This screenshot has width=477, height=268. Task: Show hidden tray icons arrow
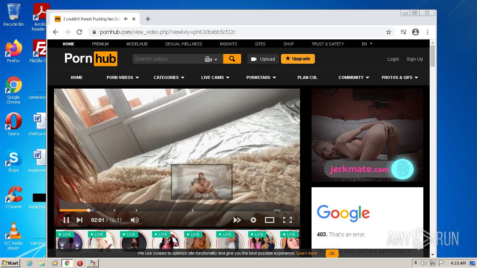tap(416, 263)
